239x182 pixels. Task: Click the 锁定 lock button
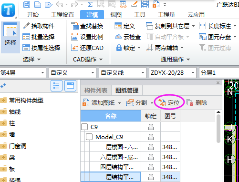point(125,48)
